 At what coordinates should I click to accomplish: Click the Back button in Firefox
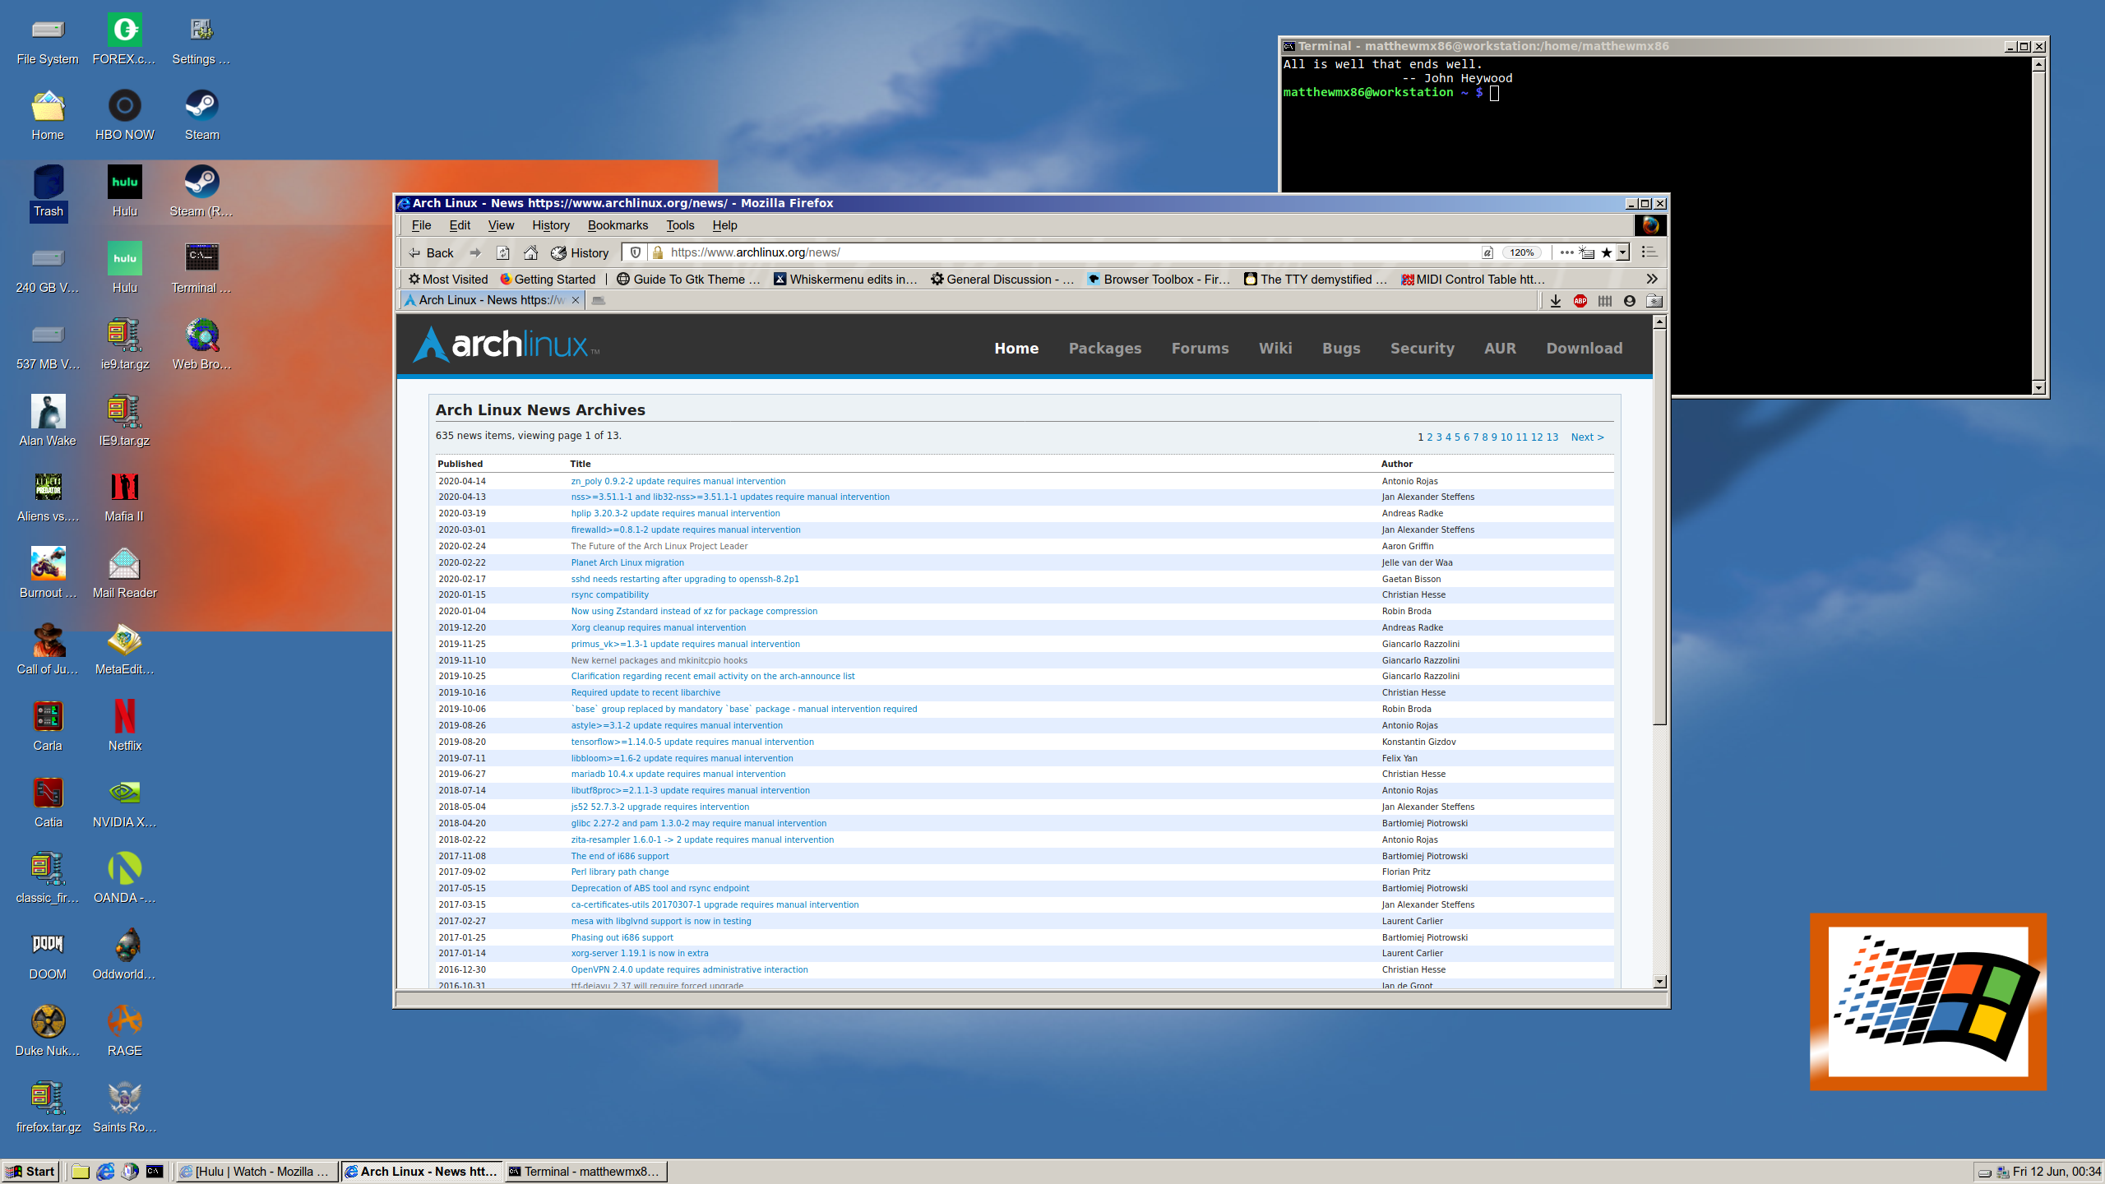coord(432,252)
